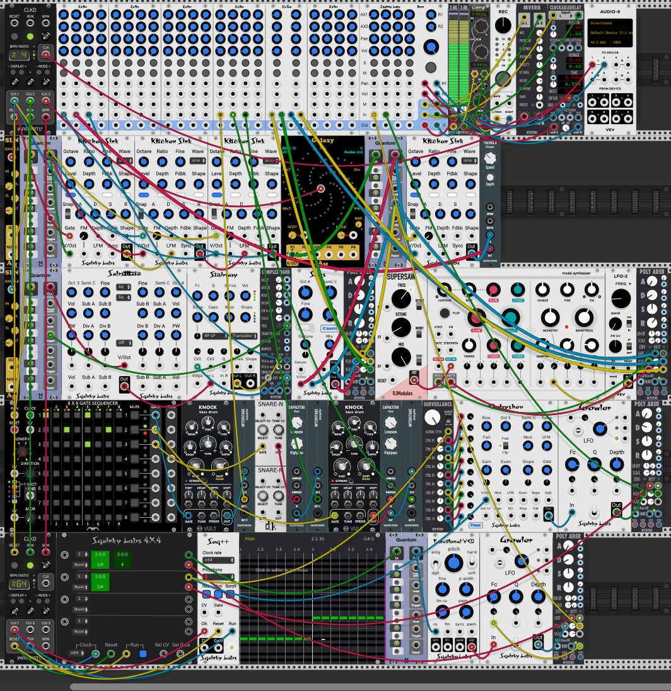The width and height of the screenshot is (671, 691).
Task: Open the second-row Next selector on 4X4
Action: pos(81,587)
